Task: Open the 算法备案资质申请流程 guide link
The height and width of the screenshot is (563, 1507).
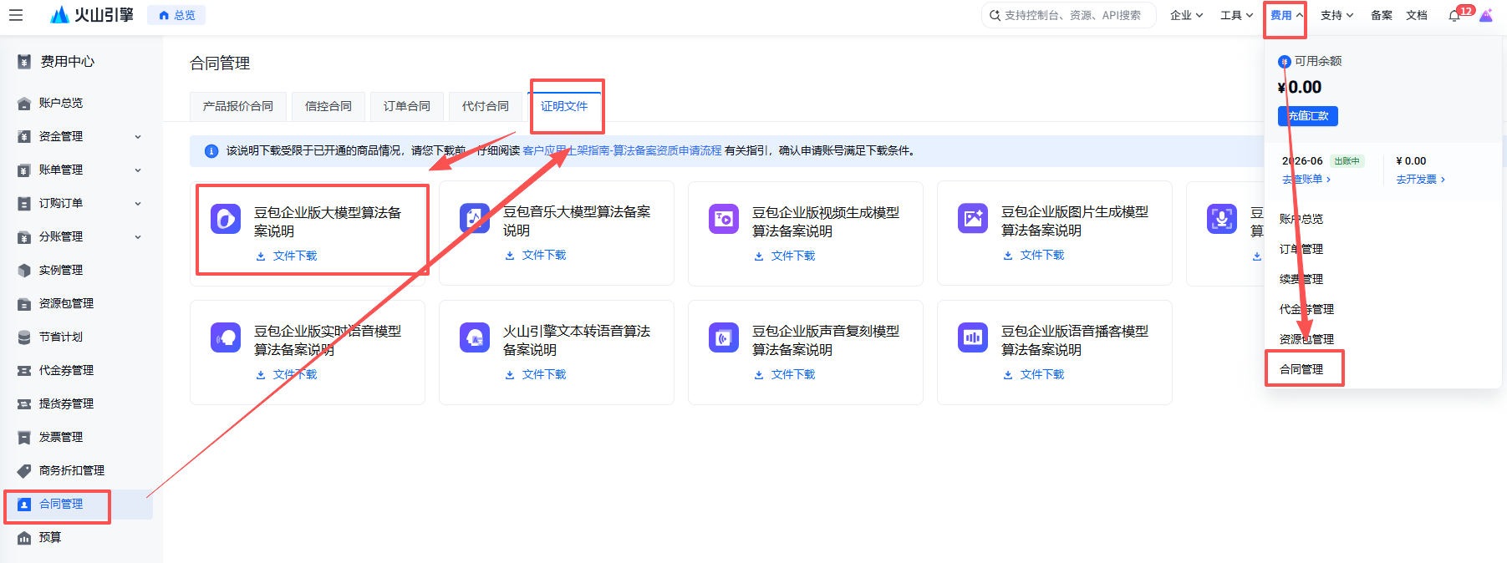Action: (x=622, y=150)
